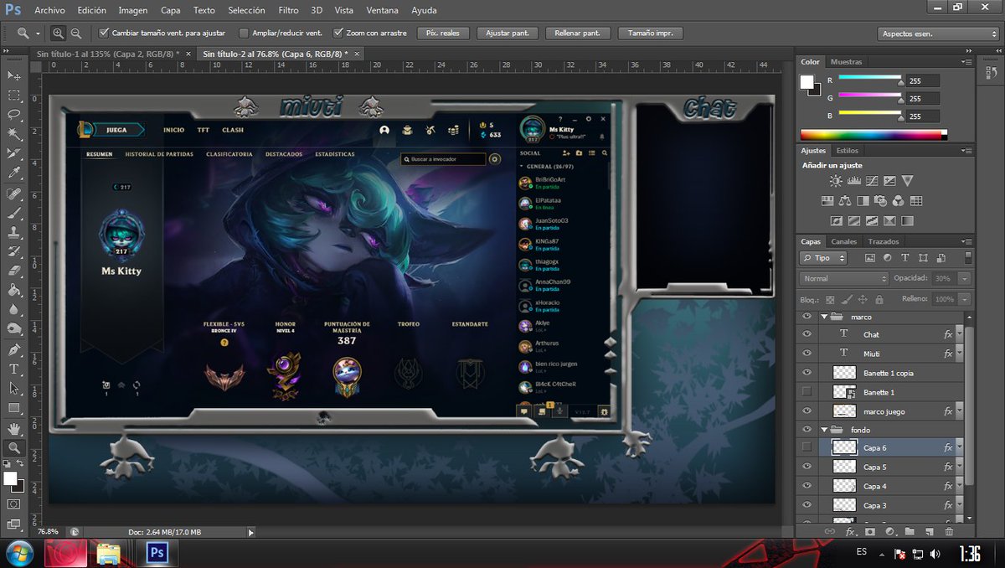
Task: Open the Muestras panel tab
Action: pyautogui.click(x=846, y=62)
